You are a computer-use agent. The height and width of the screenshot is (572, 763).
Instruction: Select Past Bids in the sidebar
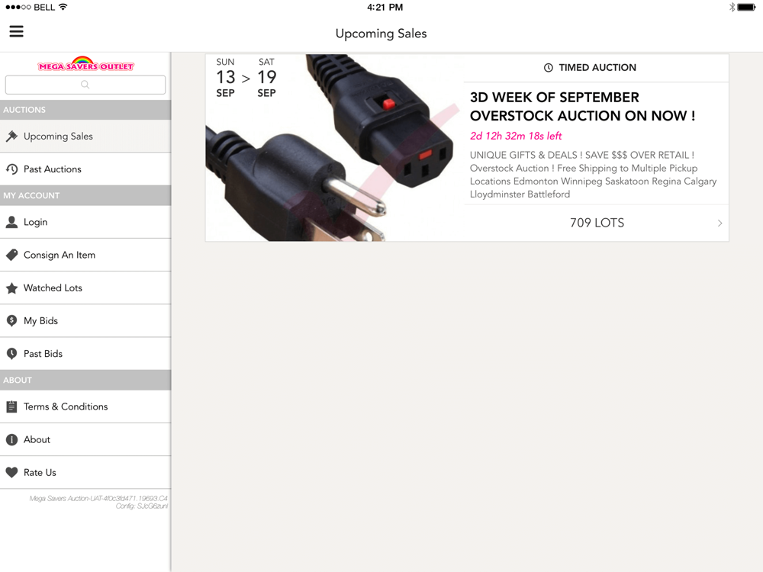[x=85, y=354]
